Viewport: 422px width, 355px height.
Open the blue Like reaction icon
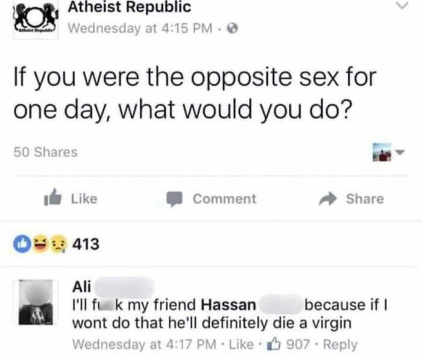(x=22, y=244)
